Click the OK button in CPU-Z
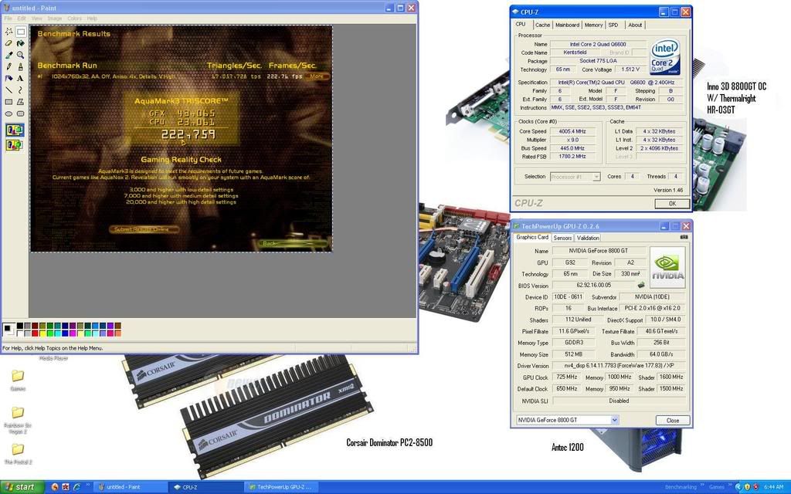 click(x=672, y=204)
